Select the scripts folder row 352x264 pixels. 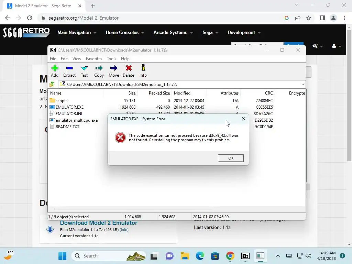(177, 101)
